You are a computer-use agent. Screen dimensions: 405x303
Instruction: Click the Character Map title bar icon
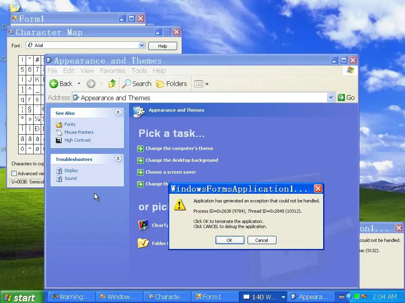click(x=11, y=32)
